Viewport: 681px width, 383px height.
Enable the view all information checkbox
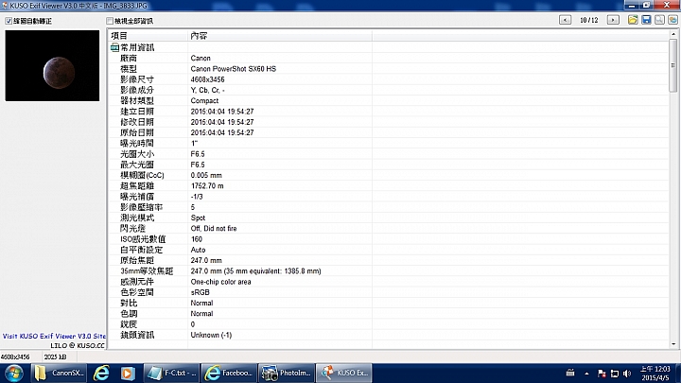[x=110, y=21]
